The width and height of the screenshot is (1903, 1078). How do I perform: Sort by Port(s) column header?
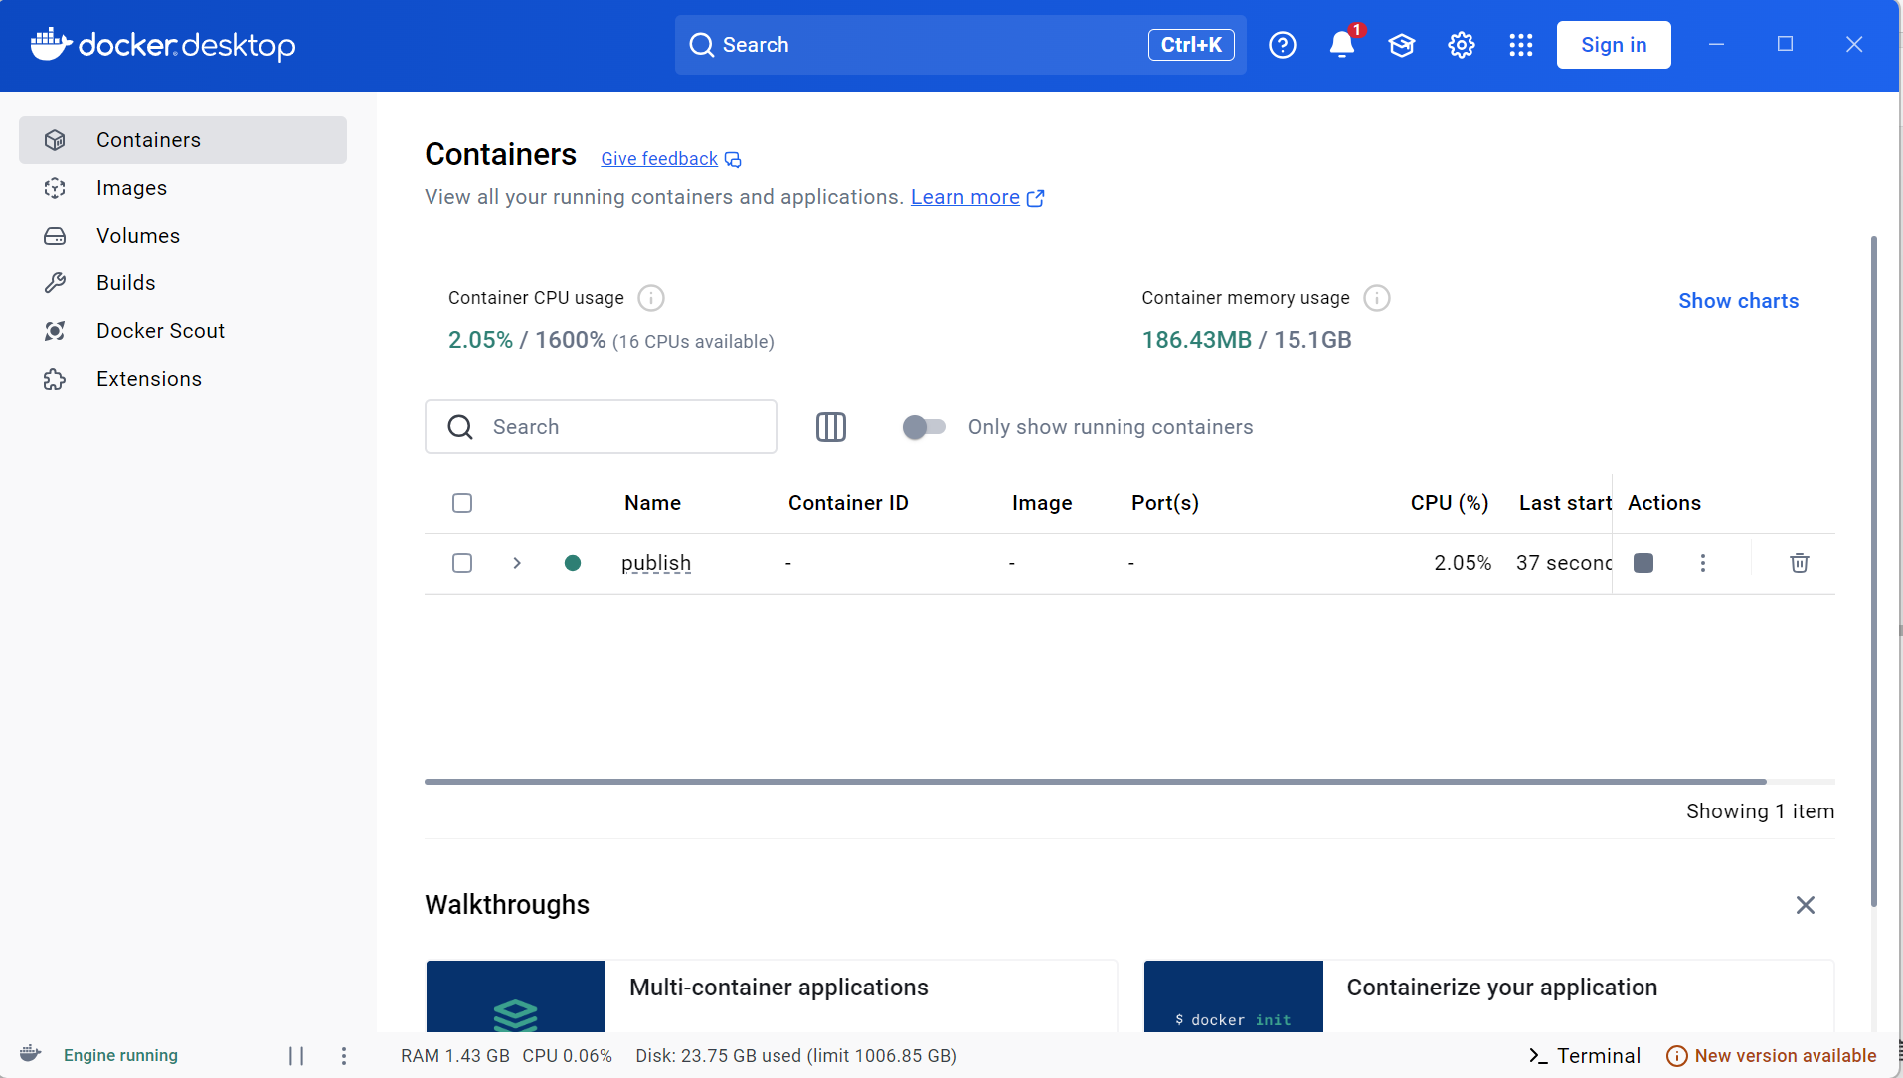tap(1165, 503)
